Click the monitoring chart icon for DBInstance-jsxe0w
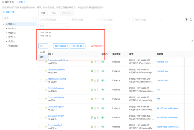 95,71
